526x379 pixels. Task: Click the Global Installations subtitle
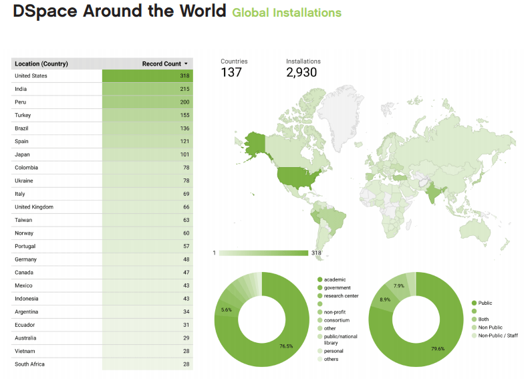point(287,13)
